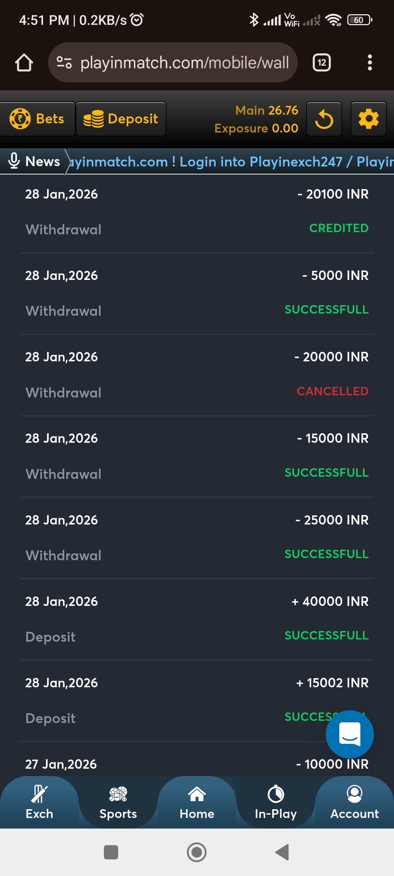394x876 pixels.
Task: Open the In-Play tab
Action: pos(276,803)
